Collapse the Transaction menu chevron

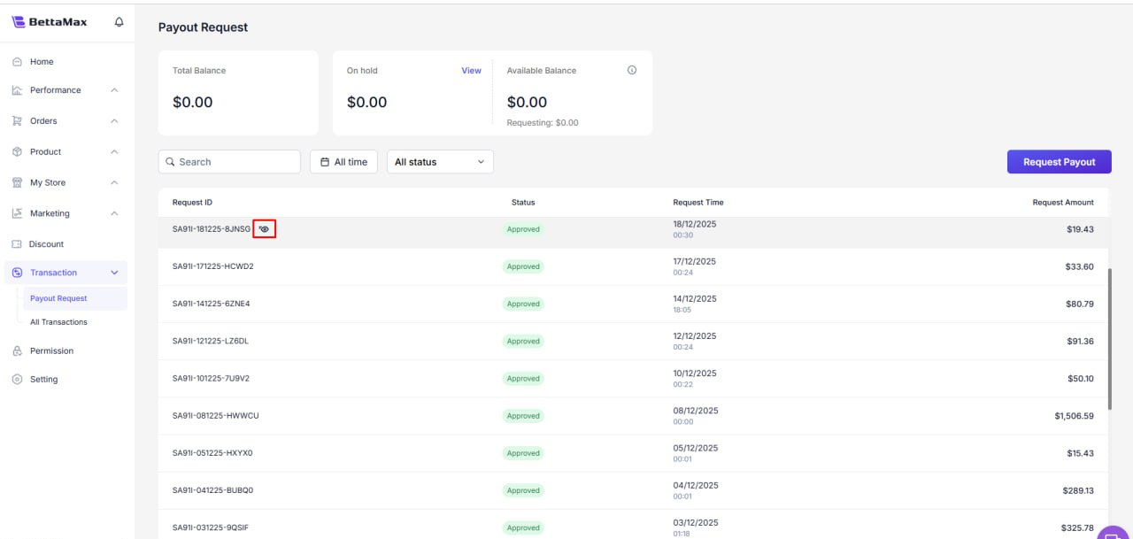[114, 273]
